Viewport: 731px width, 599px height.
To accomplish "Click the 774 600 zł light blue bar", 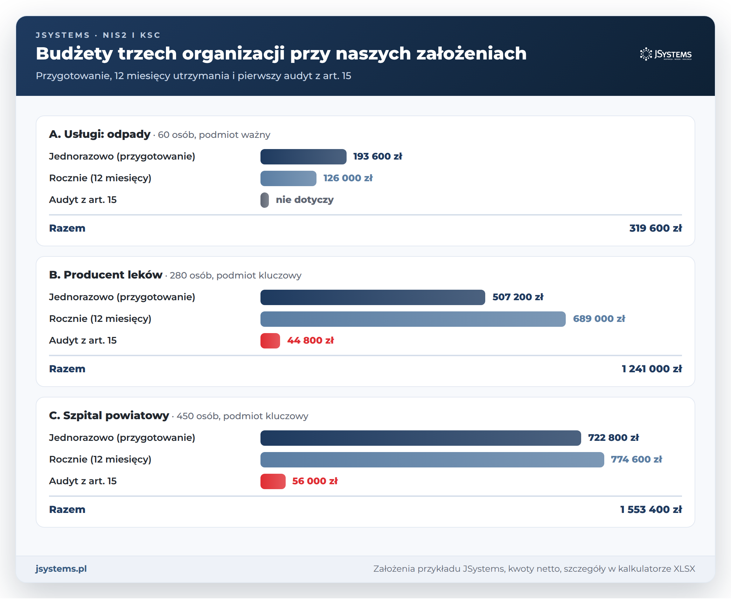I will click(x=432, y=459).
